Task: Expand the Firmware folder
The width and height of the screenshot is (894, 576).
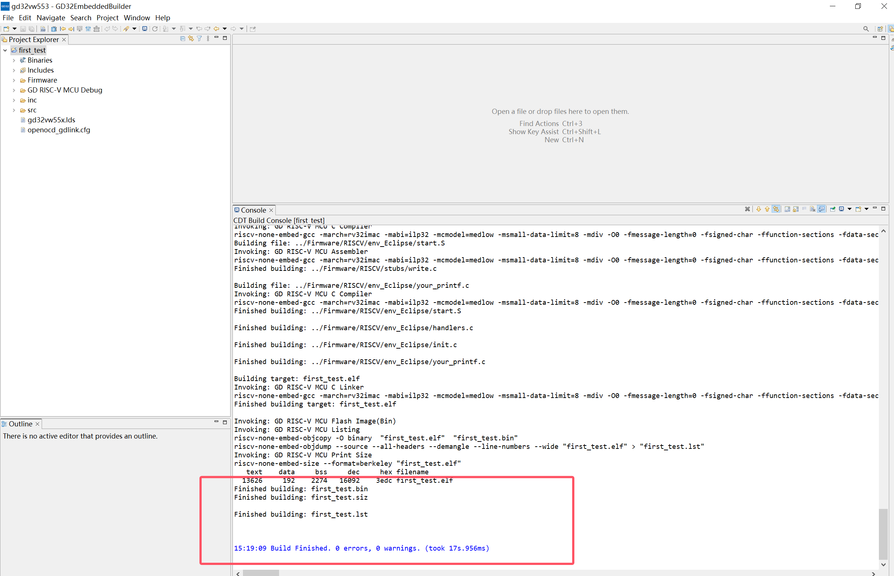Action: 14,80
